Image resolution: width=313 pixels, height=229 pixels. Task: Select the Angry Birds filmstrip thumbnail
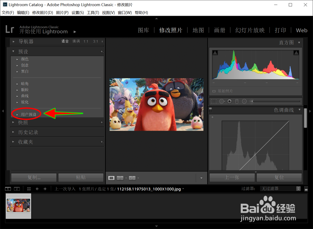pyautogui.click(x=18, y=206)
